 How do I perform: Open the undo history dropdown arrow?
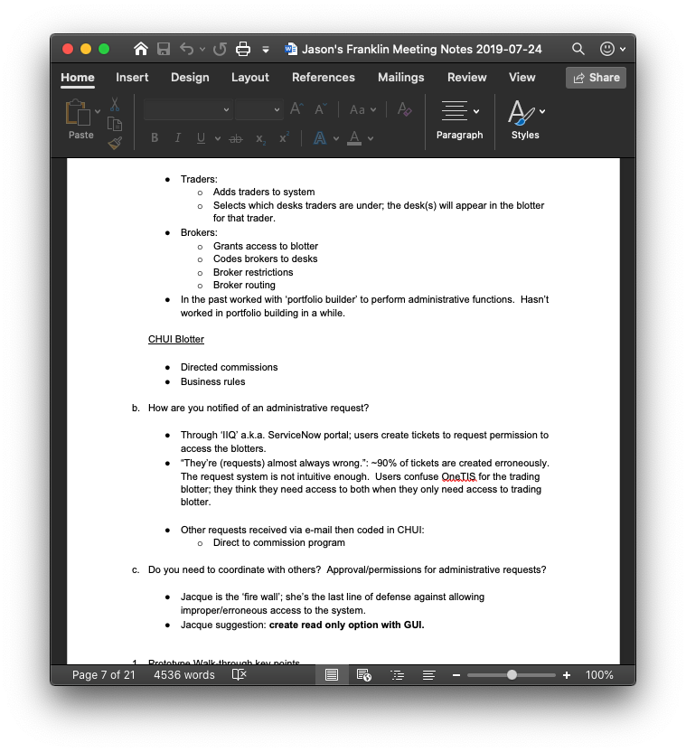coord(202,49)
